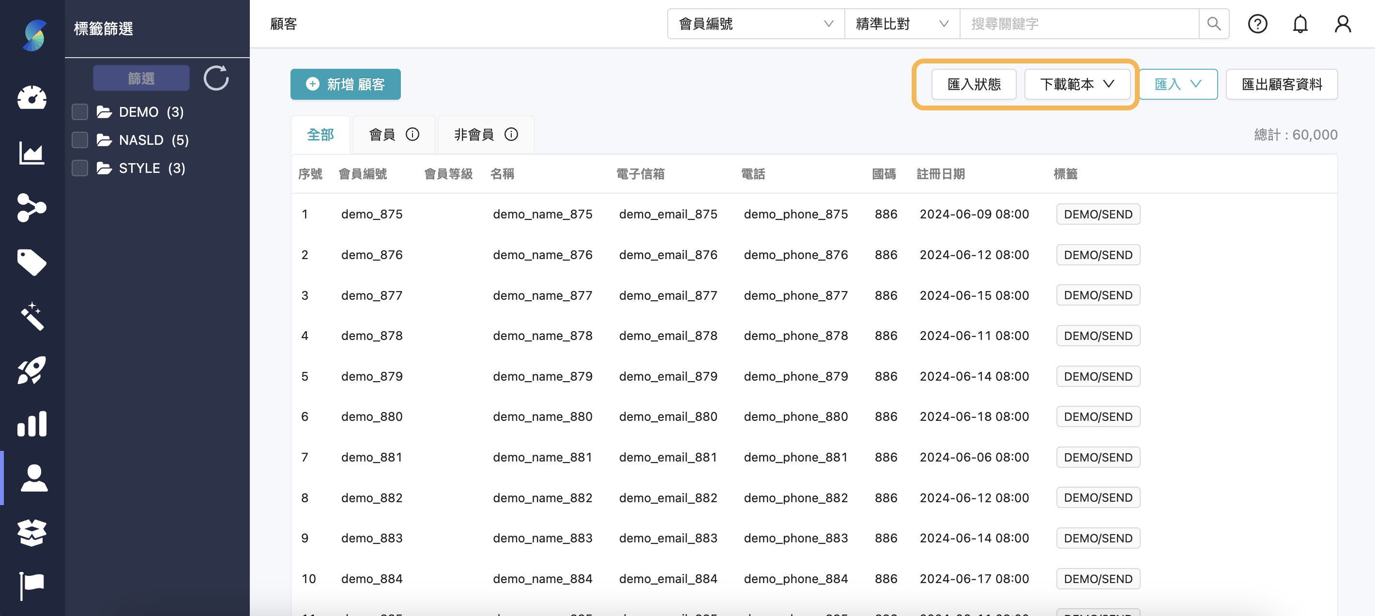Click the refresh circular arrow next to 篩選
The height and width of the screenshot is (616, 1375).
[x=215, y=78]
